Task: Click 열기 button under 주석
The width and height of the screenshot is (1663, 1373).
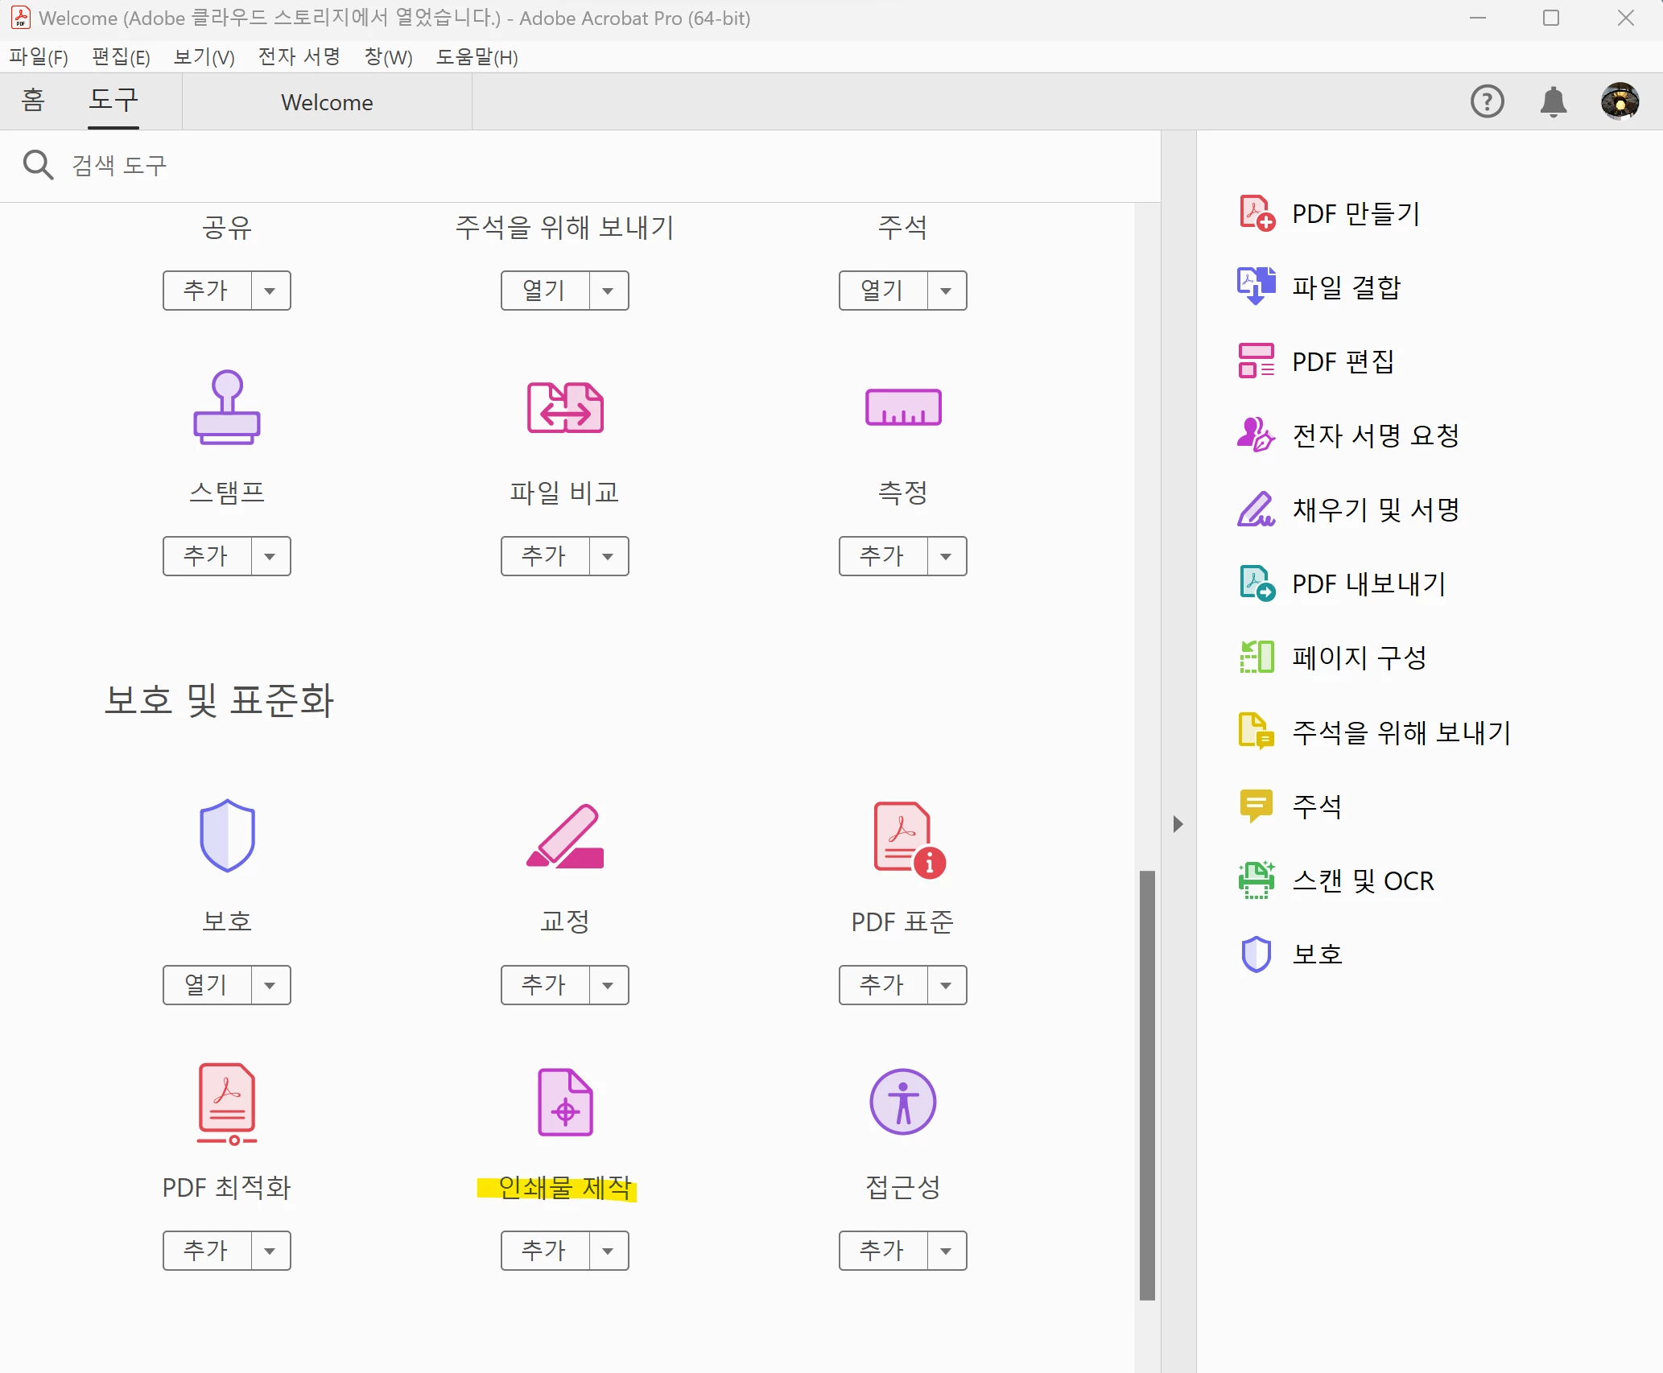Action: (883, 291)
